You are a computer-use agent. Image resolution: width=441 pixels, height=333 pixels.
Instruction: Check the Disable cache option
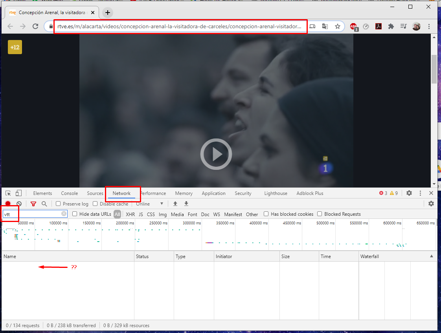point(96,204)
